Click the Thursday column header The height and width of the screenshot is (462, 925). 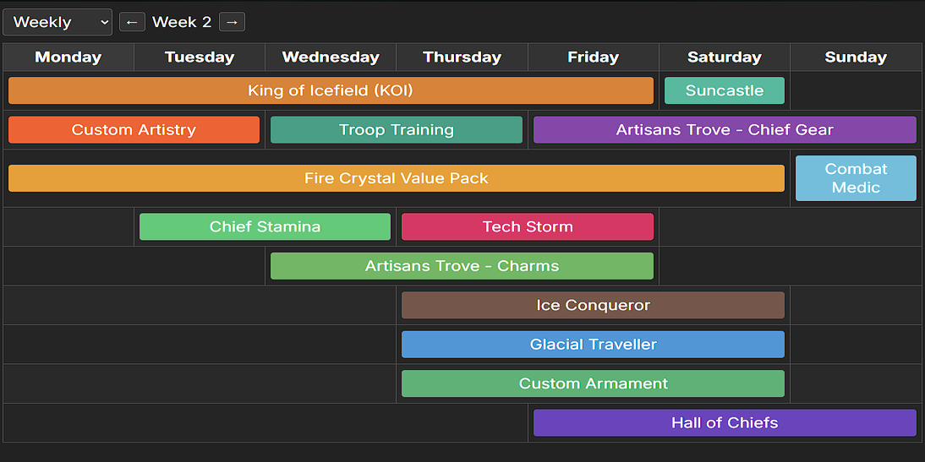point(462,57)
